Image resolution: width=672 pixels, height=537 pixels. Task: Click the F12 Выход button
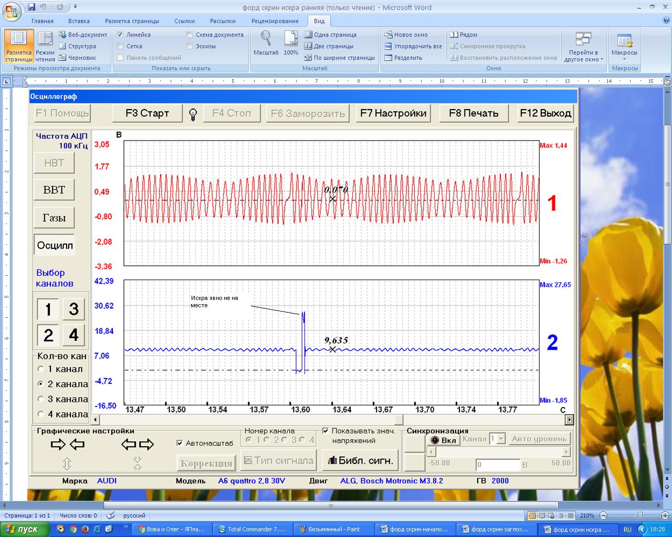(x=545, y=113)
